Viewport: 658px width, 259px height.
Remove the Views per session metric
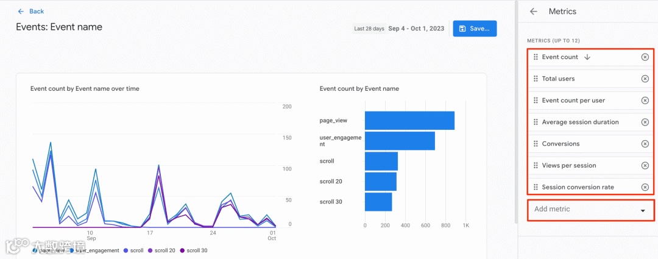[x=645, y=165]
